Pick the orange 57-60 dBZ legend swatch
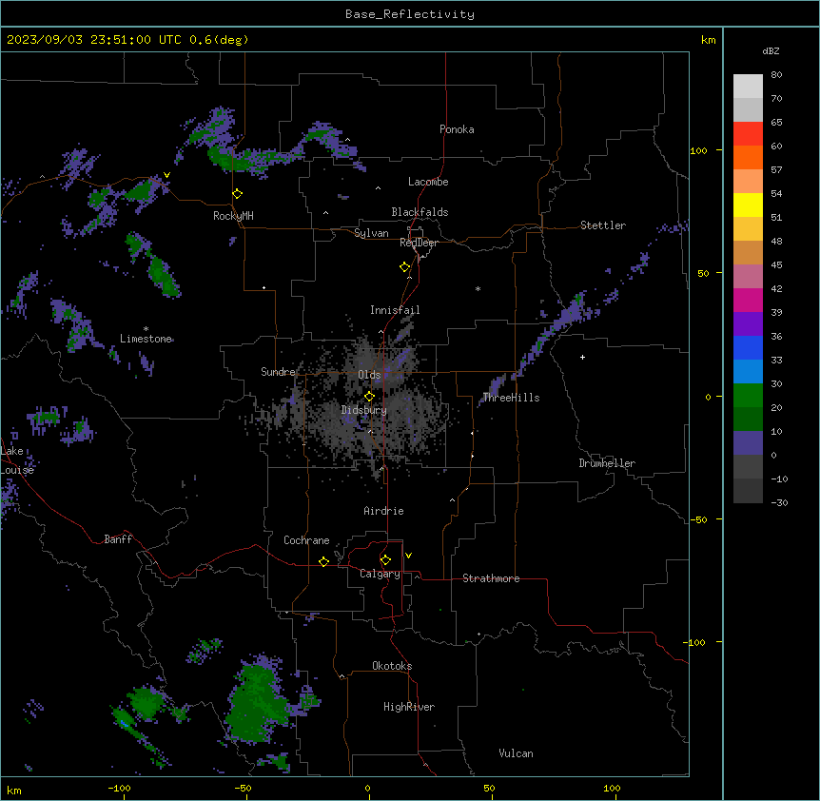 click(748, 157)
